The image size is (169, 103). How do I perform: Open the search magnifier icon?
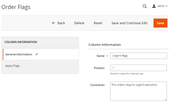[x=144, y=6]
